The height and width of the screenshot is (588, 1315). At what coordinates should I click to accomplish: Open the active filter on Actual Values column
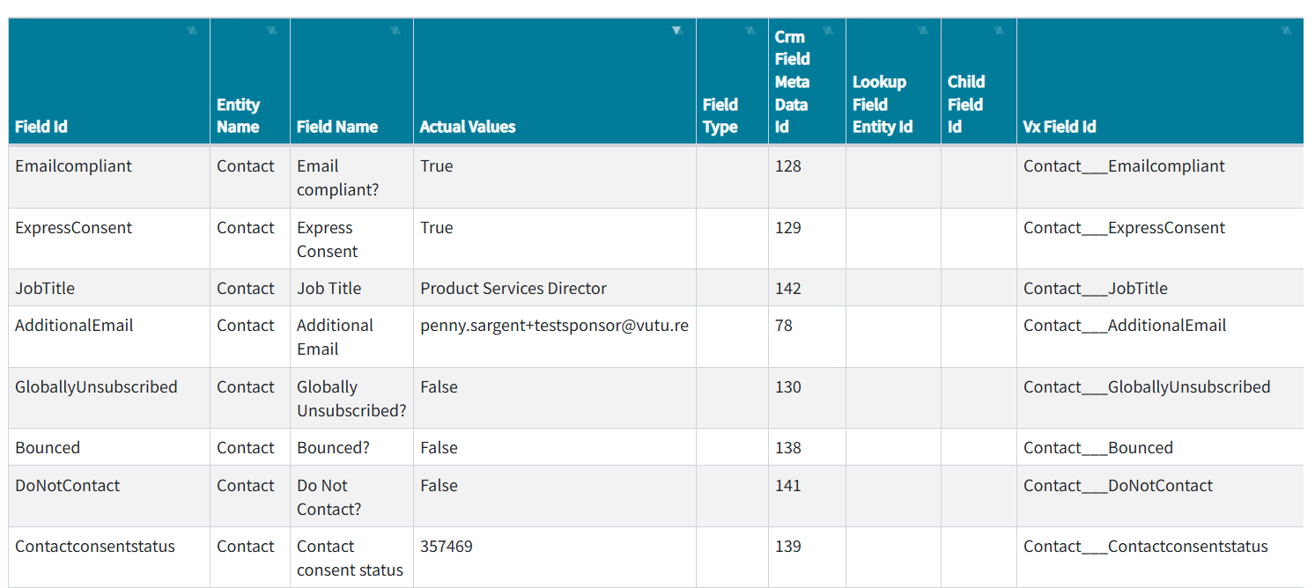tap(676, 31)
